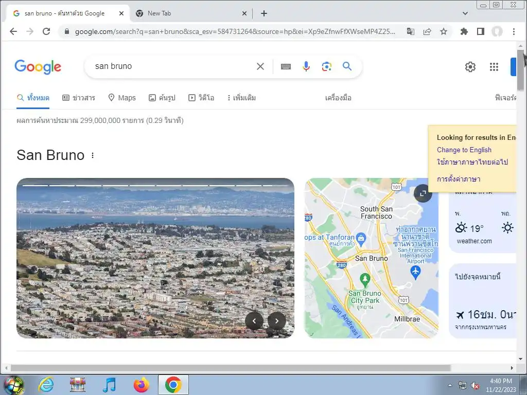Launch Internet Explorer from taskbar
Image resolution: width=527 pixels, height=395 pixels.
click(x=46, y=385)
